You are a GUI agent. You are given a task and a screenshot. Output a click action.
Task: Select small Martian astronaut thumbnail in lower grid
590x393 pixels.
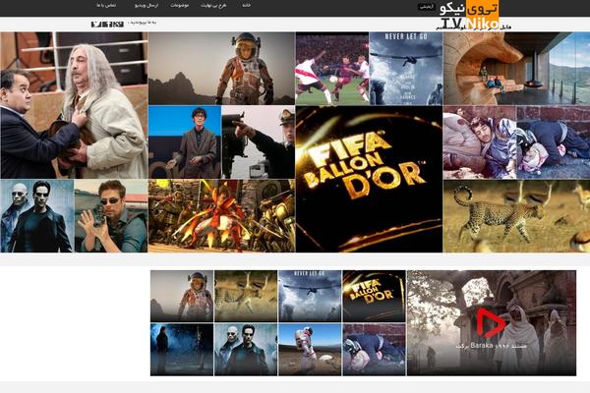(x=182, y=296)
